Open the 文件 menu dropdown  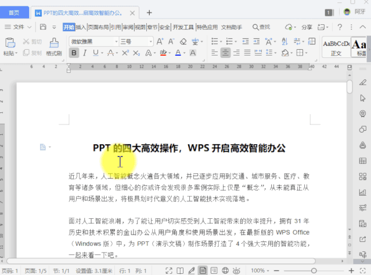click(18, 27)
